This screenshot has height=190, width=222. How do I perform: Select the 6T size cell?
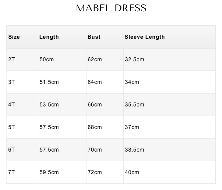pos(12,150)
